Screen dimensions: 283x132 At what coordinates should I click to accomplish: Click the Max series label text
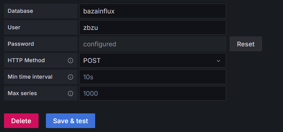click(22, 93)
